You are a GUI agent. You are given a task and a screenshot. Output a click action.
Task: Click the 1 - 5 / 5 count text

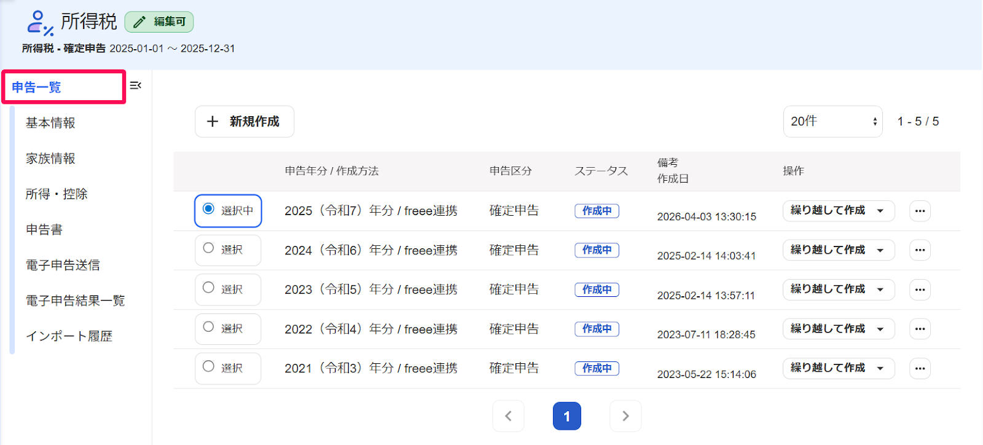pyautogui.click(x=918, y=122)
